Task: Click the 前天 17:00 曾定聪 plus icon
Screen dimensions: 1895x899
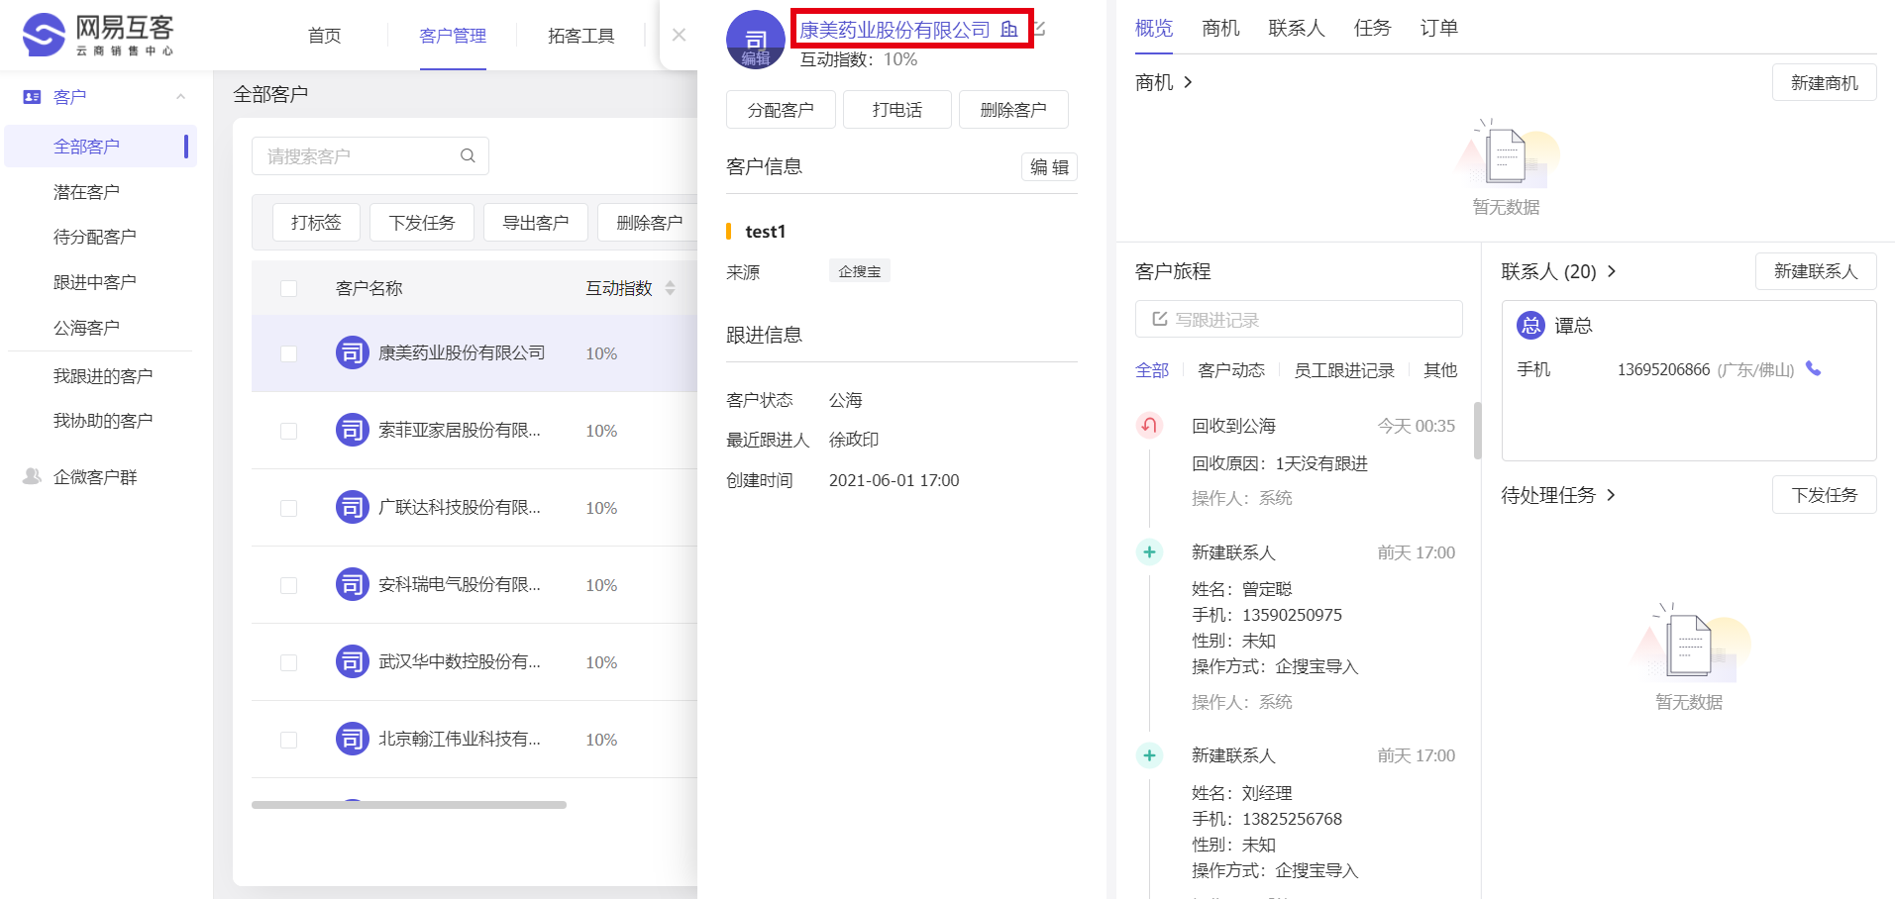Action: pos(1149,552)
